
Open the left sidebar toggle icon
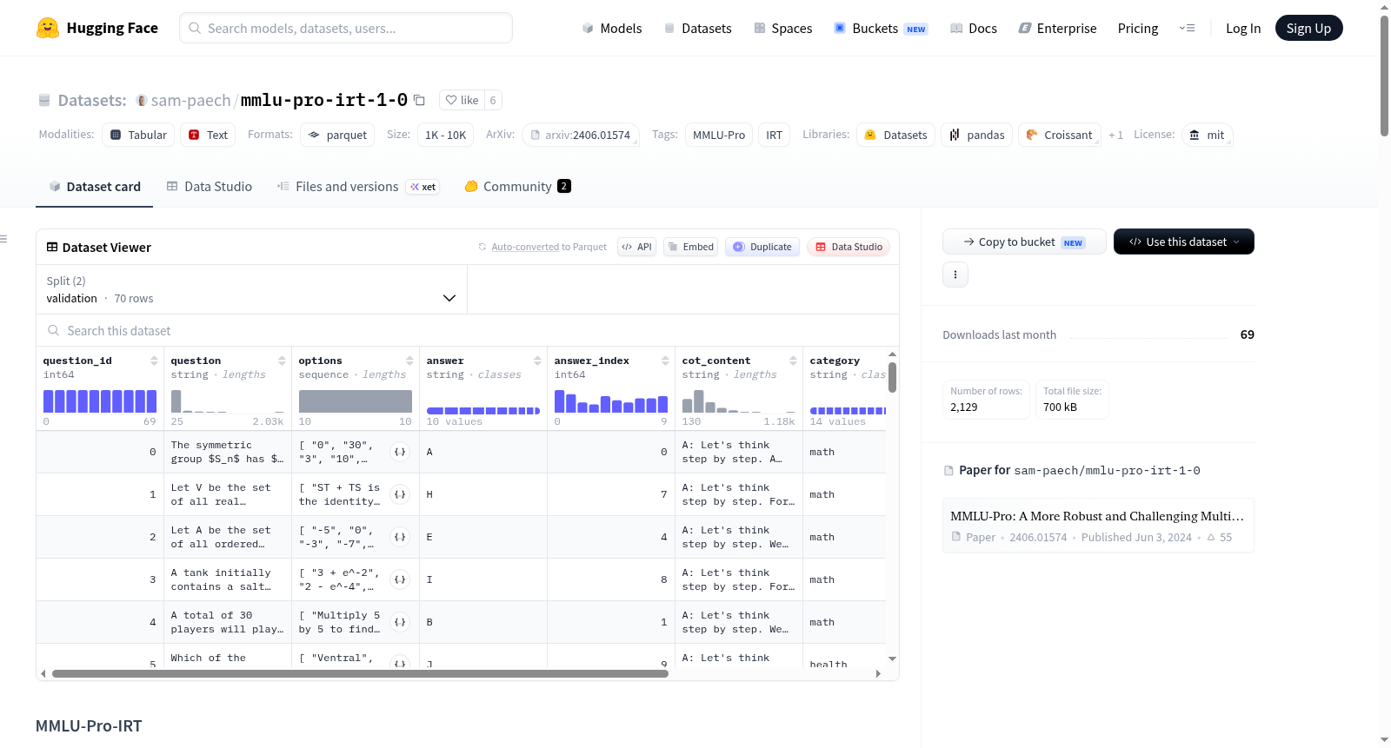(x=4, y=239)
